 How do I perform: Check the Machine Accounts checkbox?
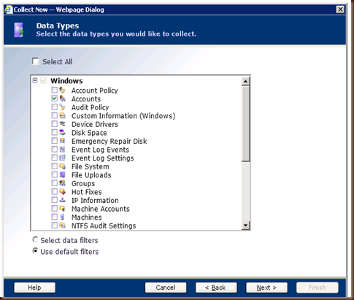point(55,208)
